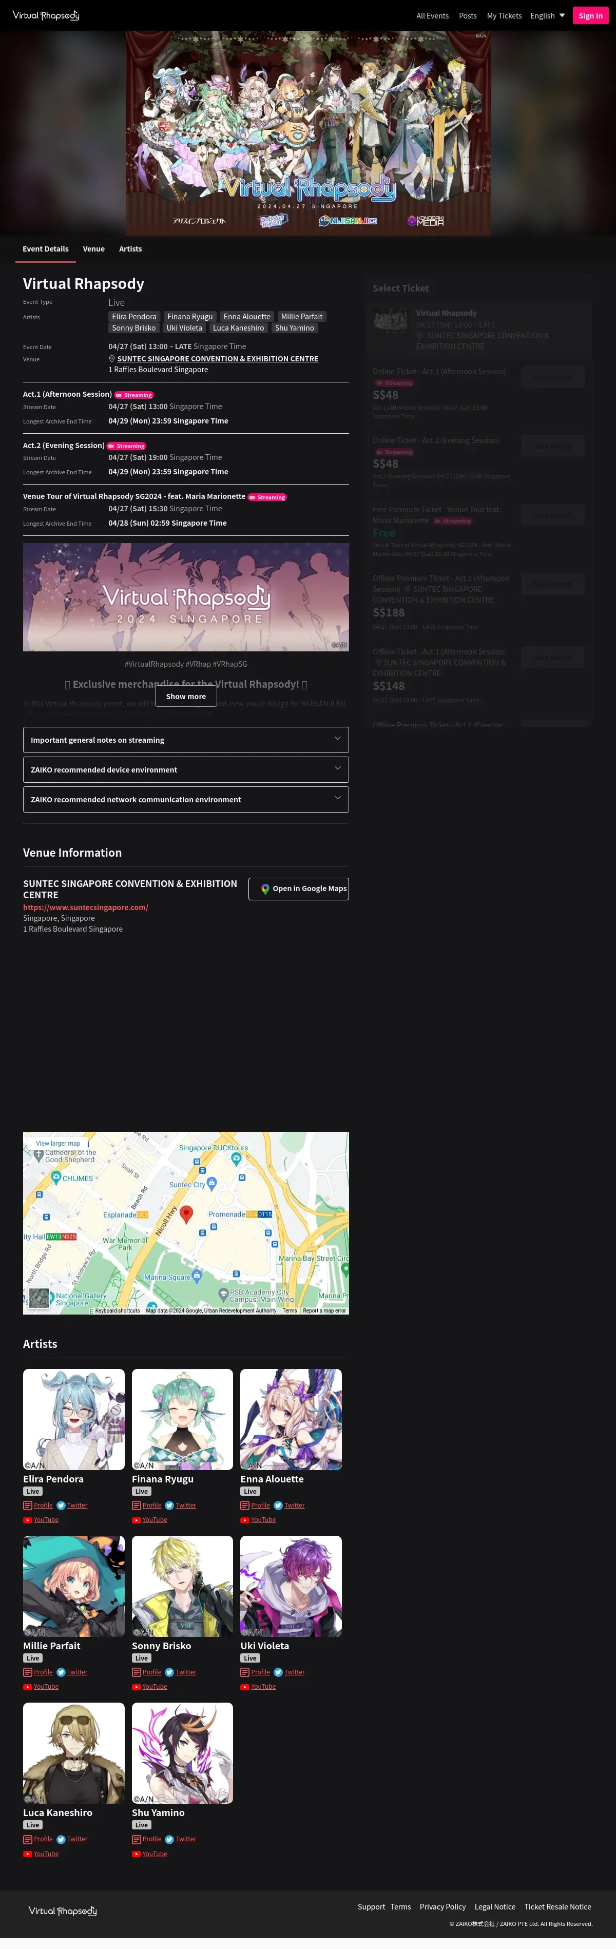The width and height of the screenshot is (616, 1949).
Task: Click Finana Ryugu's YouTube icon
Action: [x=136, y=1520]
